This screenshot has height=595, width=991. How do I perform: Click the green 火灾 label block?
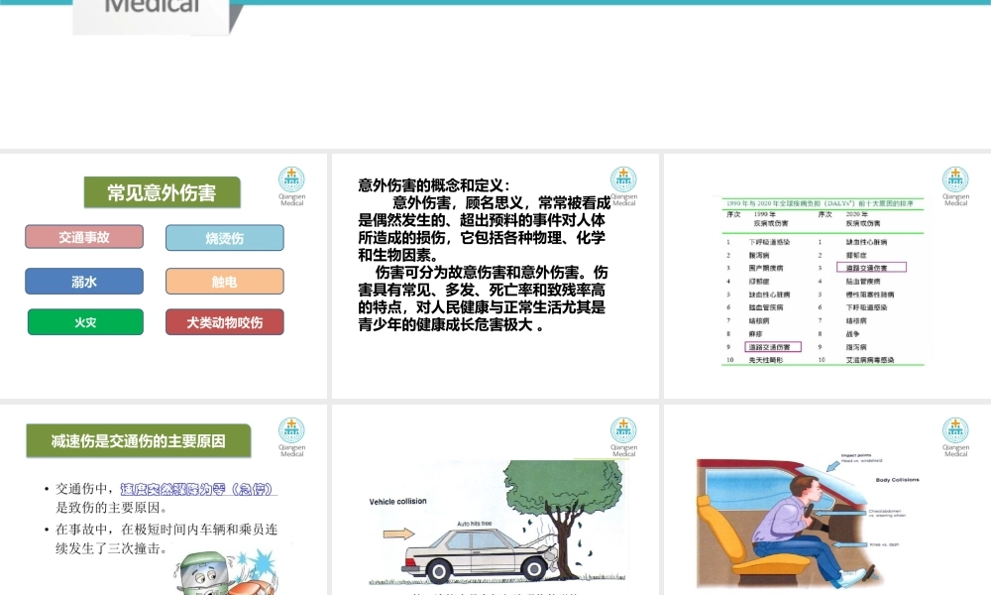[x=84, y=321]
